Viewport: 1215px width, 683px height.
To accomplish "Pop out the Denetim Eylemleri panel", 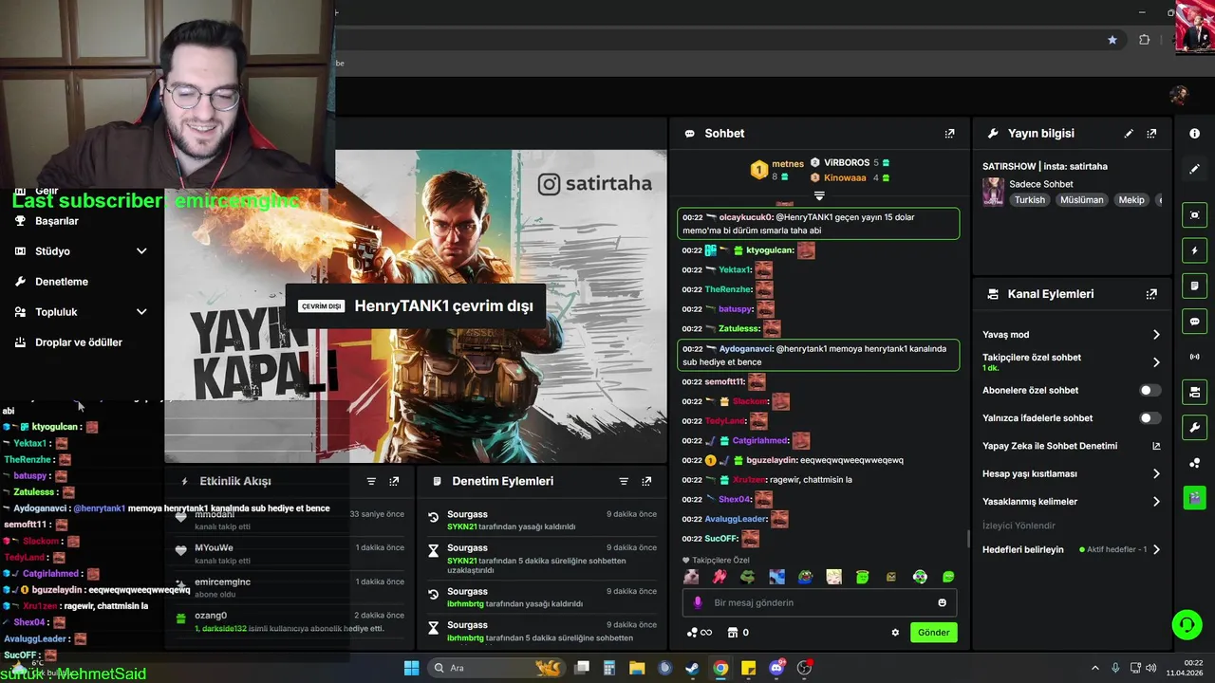I will 646,482.
